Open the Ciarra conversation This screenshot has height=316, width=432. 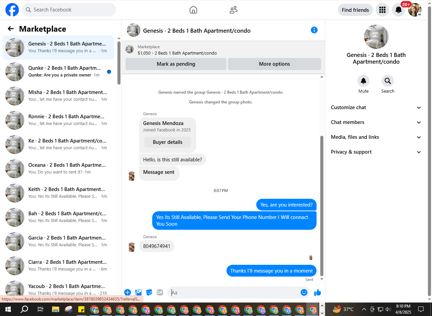click(x=58, y=266)
